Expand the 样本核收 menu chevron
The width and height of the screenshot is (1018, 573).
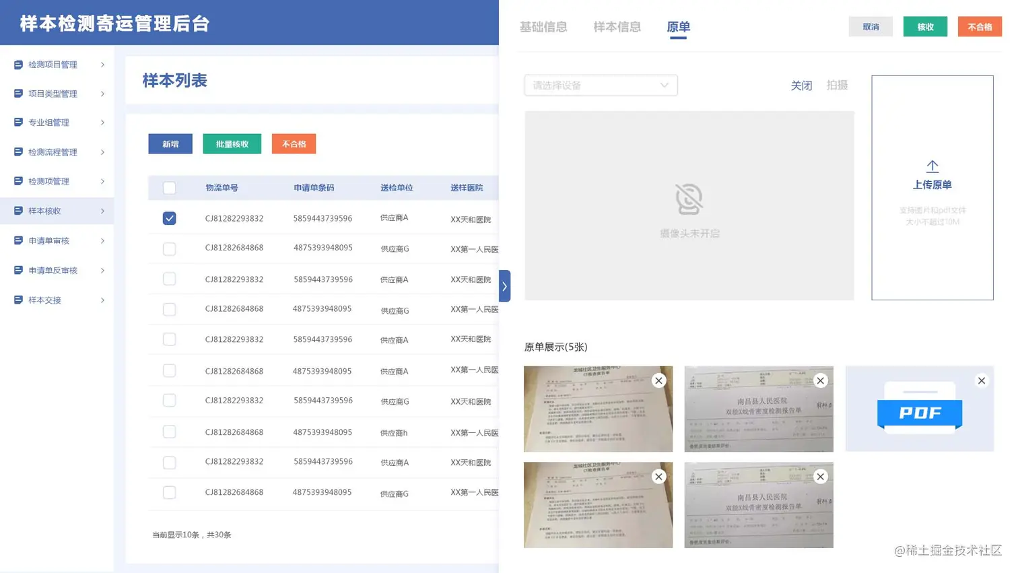[102, 211]
